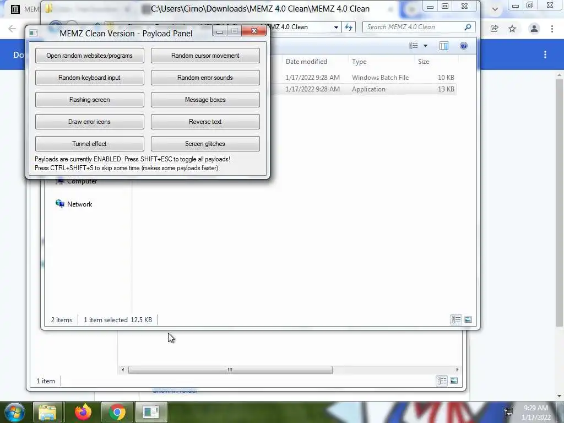Click the search magnifier icon
The image size is (564, 423).
coord(468,27)
